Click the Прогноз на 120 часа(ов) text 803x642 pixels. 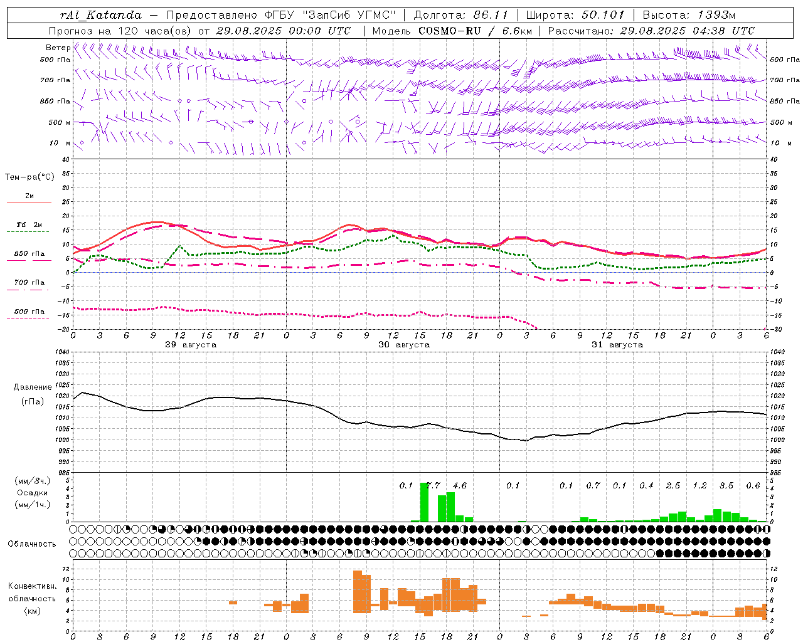(x=120, y=31)
